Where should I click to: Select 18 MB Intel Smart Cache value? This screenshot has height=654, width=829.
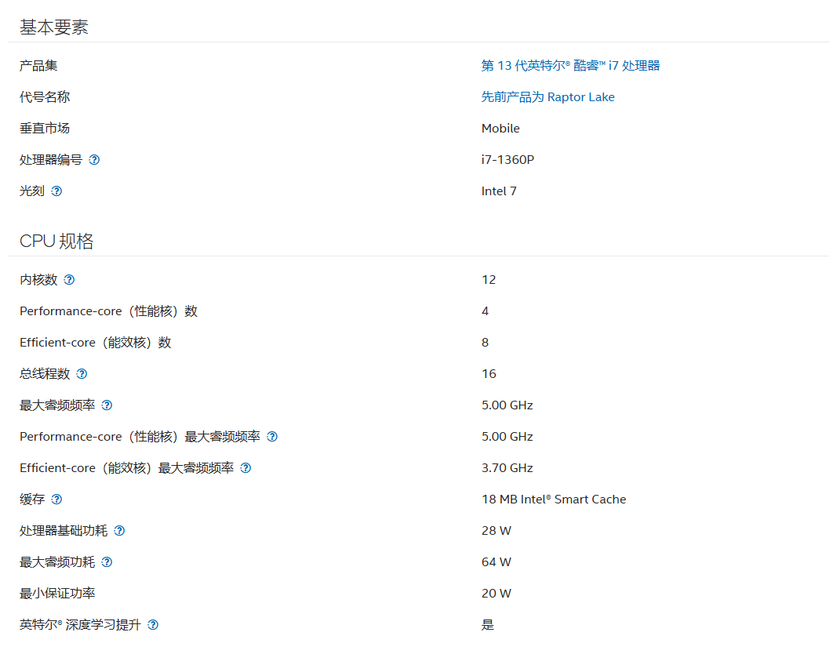pos(554,499)
